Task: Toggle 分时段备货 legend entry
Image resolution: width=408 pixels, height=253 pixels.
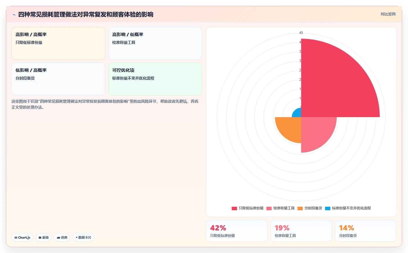Action: [310, 208]
